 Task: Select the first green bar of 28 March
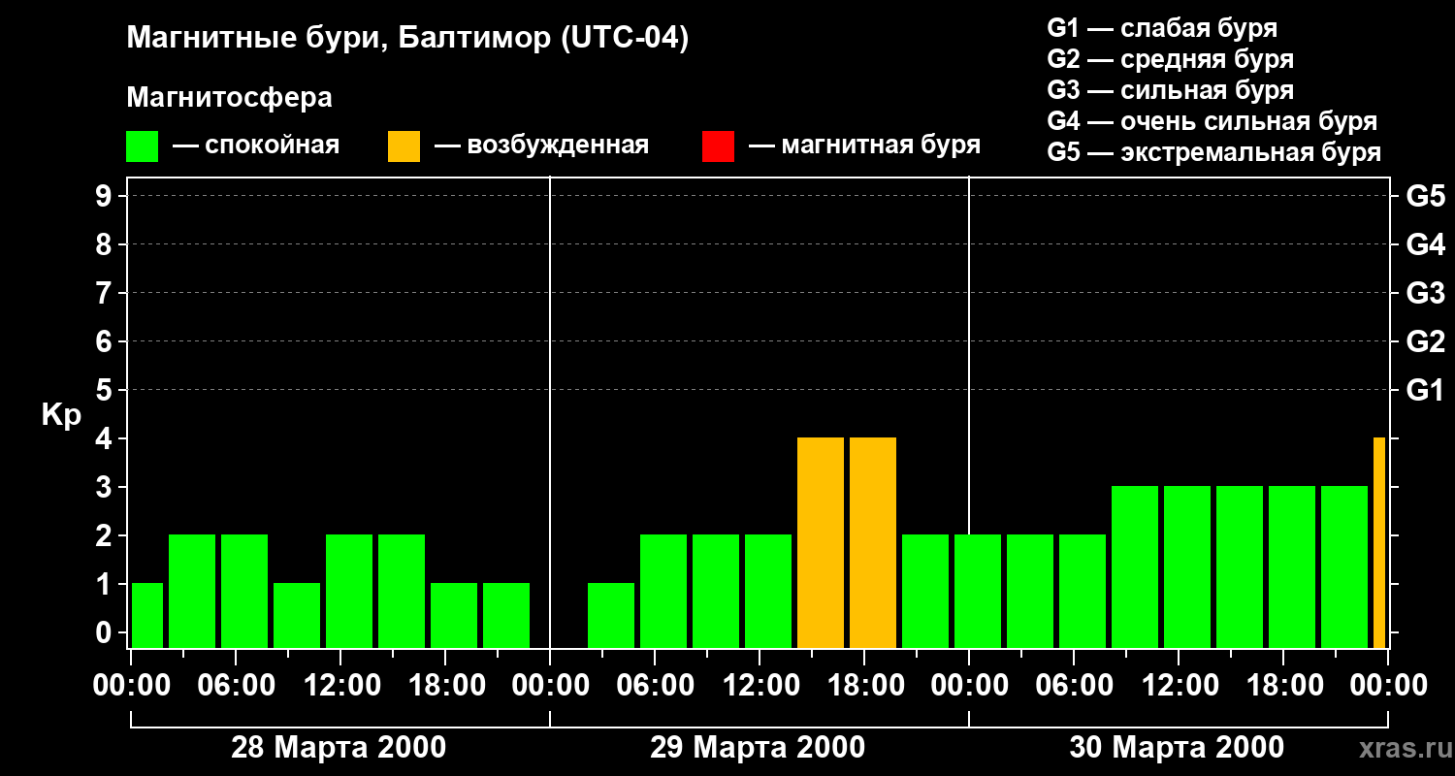(147, 616)
